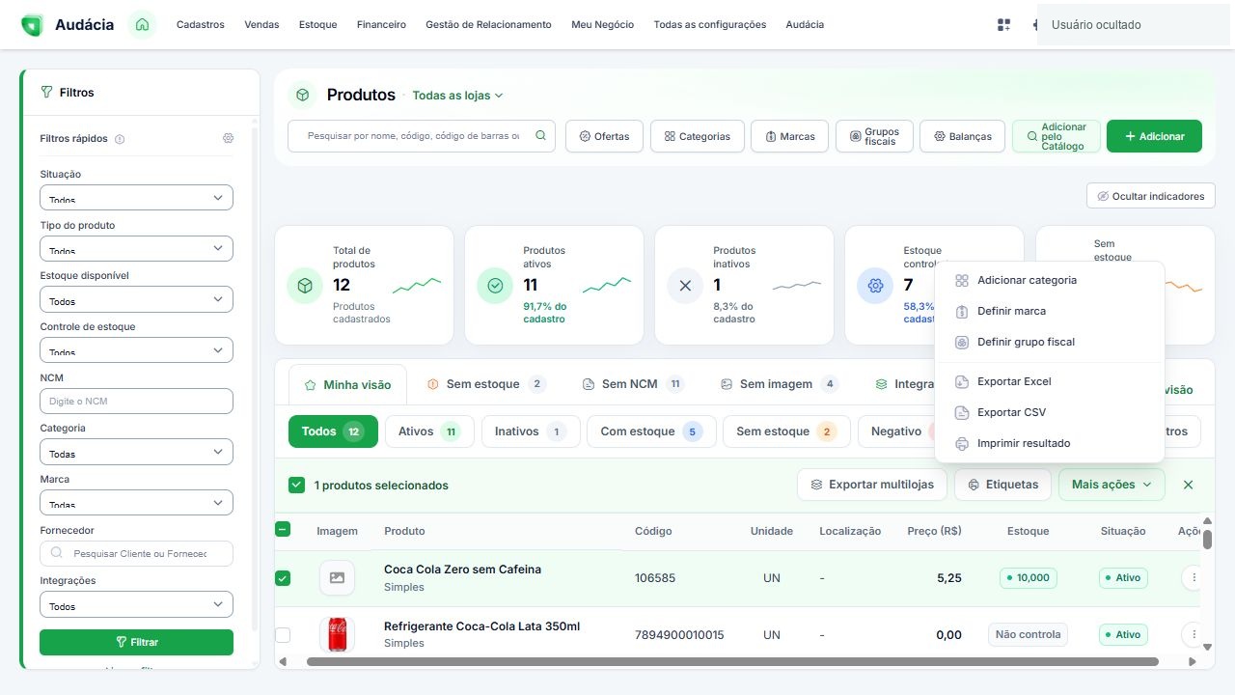Click the horizontal table scrollbar
This screenshot has width=1235, height=695.
[732, 662]
